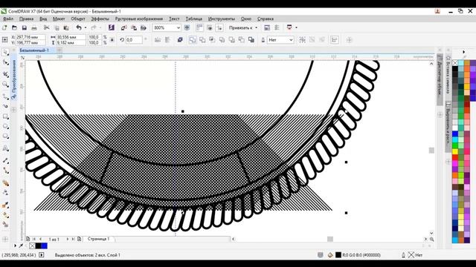
Task: Click the Object Origin selector
Action: [5, 40]
